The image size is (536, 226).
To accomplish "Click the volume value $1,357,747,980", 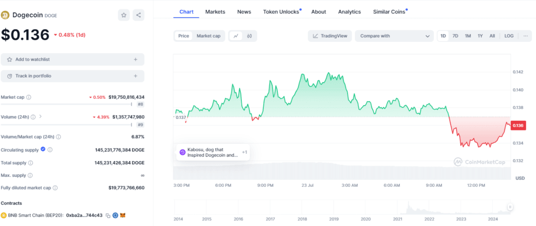I will tap(129, 117).
